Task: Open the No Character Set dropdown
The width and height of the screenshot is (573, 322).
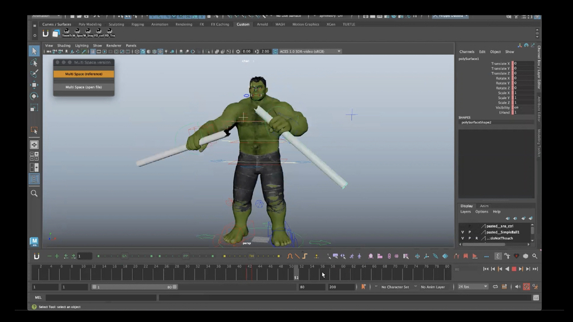Action: point(395,287)
